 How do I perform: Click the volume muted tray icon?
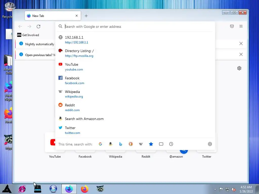coord(233,189)
